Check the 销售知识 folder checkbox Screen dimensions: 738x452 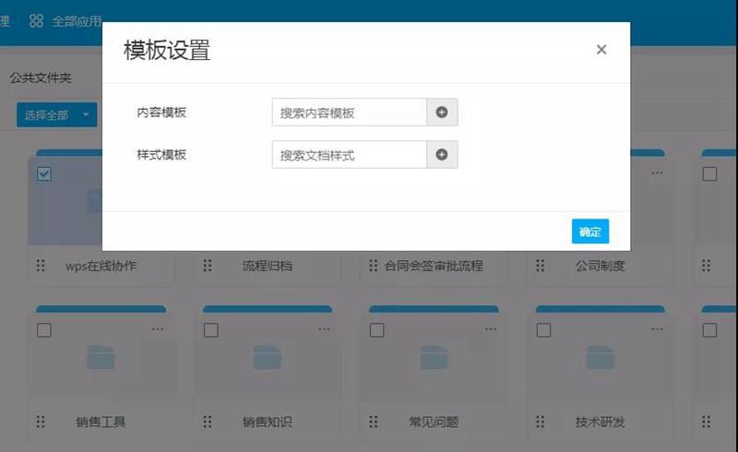(x=211, y=330)
